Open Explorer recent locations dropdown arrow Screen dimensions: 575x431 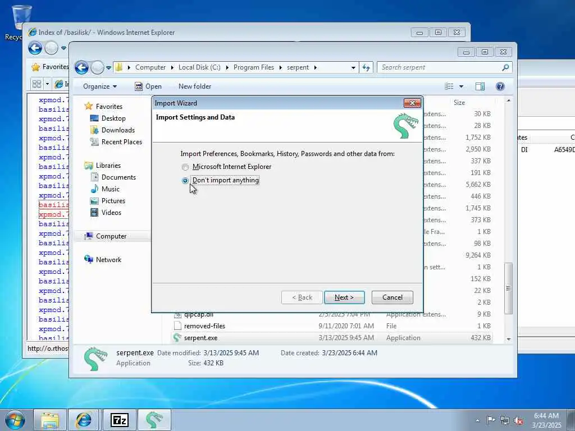tap(108, 68)
